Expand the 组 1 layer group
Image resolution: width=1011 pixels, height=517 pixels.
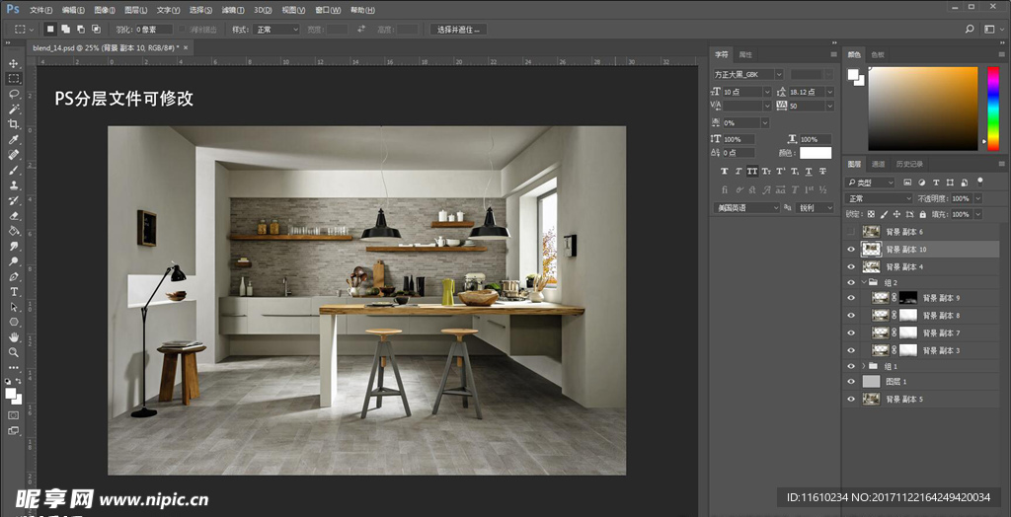click(x=863, y=365)
